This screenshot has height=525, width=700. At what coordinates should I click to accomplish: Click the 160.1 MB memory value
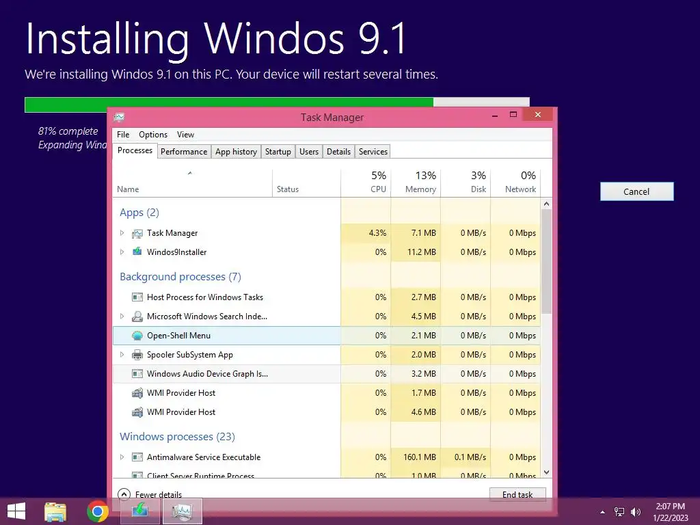coord(419,457)
